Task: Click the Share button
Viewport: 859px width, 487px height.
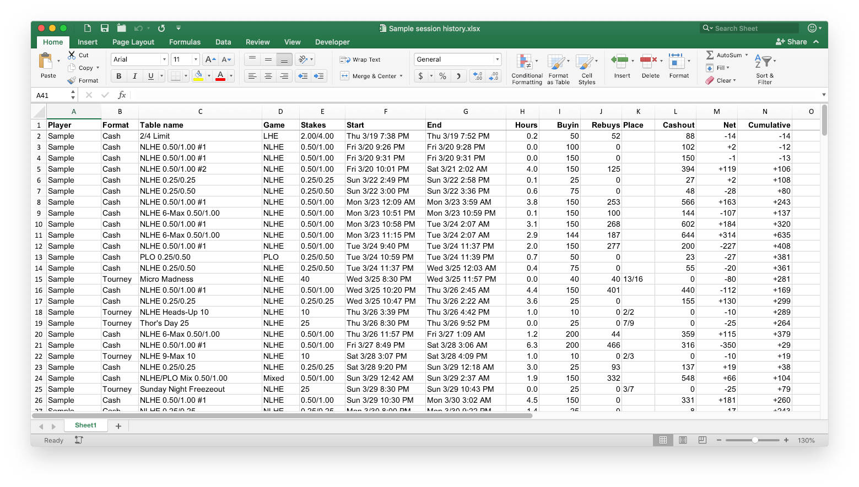Action: coord(792,42)
